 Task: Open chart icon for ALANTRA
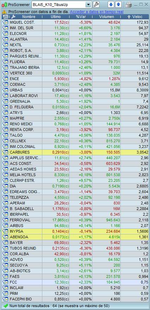[x=5, y=39]
